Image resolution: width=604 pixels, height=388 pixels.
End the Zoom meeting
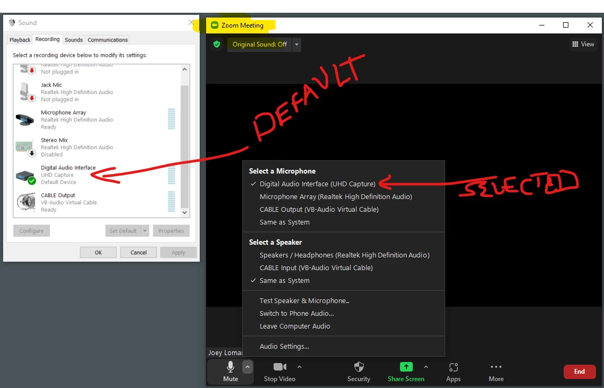tap(580, 372)
